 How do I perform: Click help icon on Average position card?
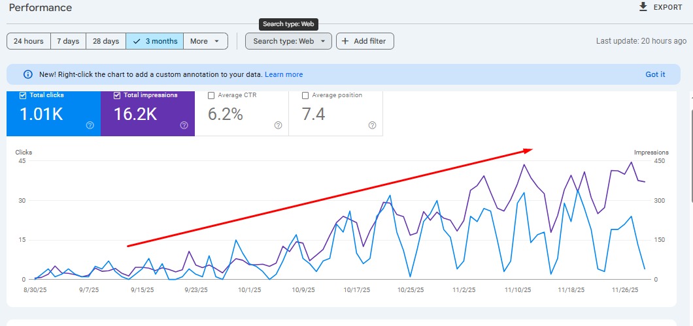coord(372,125)
